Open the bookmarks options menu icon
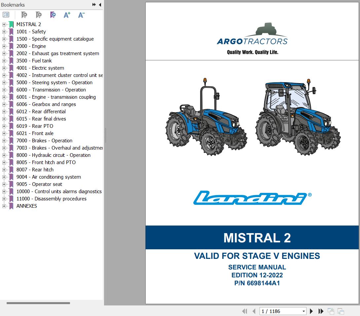This screenshot has width=360, height=316. click(x=6, y=15)
